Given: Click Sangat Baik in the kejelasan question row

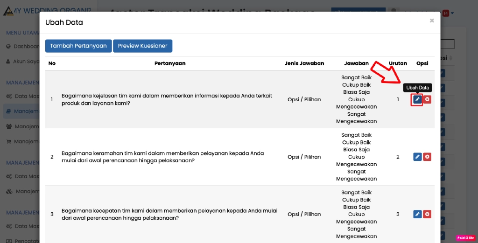Looking at the screenshot, I should tap(356, 77).
